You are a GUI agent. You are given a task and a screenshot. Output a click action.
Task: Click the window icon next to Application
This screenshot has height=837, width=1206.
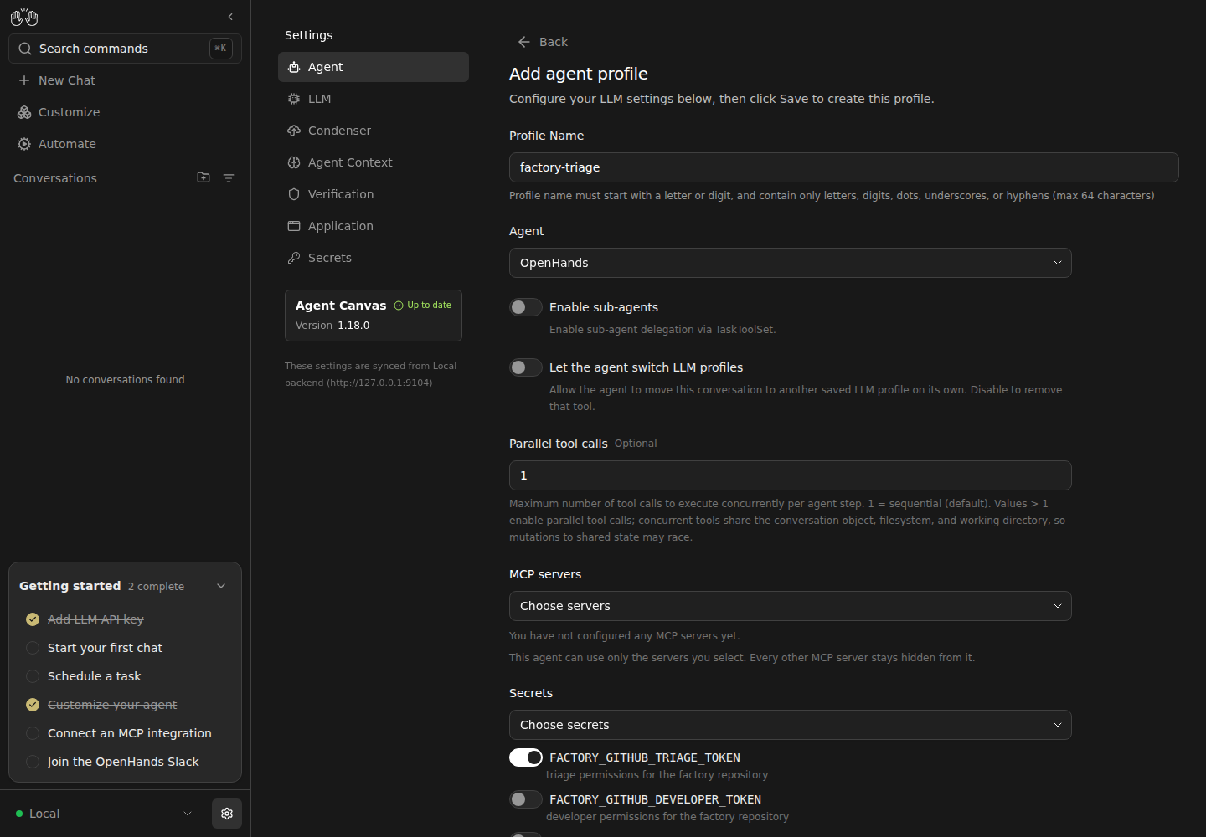click(294, 226)
